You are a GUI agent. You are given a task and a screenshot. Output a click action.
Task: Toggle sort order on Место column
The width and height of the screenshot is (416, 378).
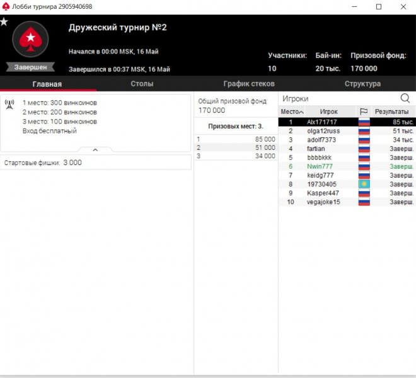click(x=292, y=112)
